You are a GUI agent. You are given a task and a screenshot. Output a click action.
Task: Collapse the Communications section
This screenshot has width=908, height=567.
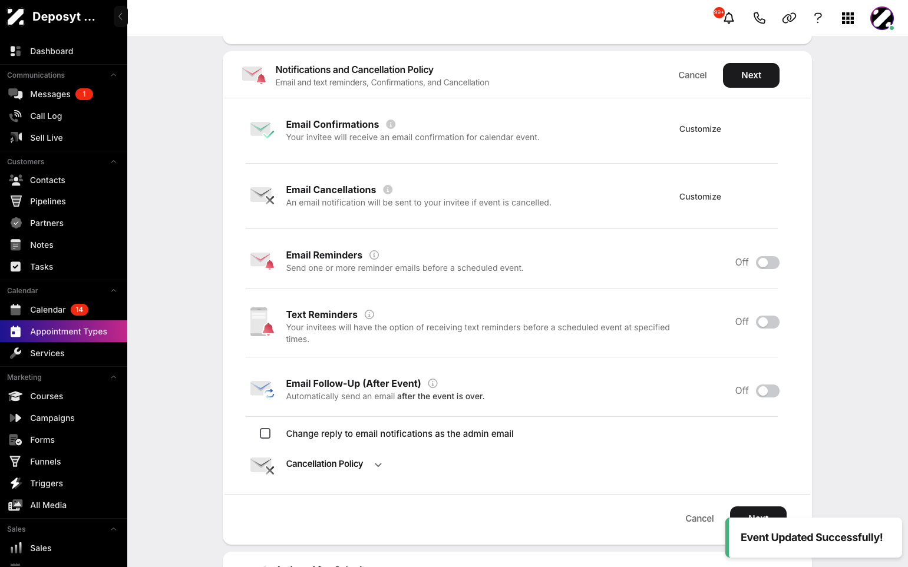click(x=114, y=75)
